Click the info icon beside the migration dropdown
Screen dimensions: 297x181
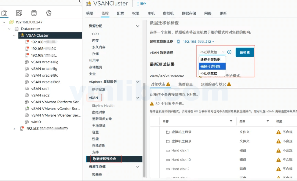coord(229,52)
